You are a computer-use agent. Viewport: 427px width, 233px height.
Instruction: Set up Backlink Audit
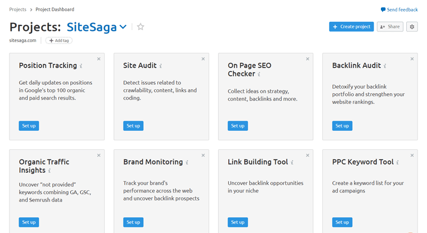(342, 126)
